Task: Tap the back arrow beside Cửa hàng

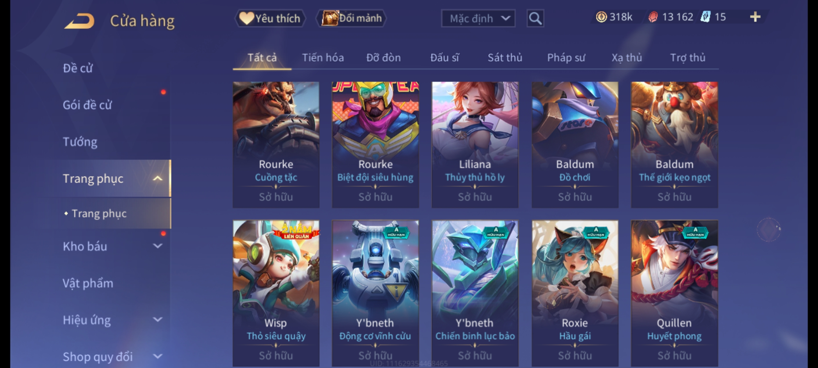Action: 80,21
